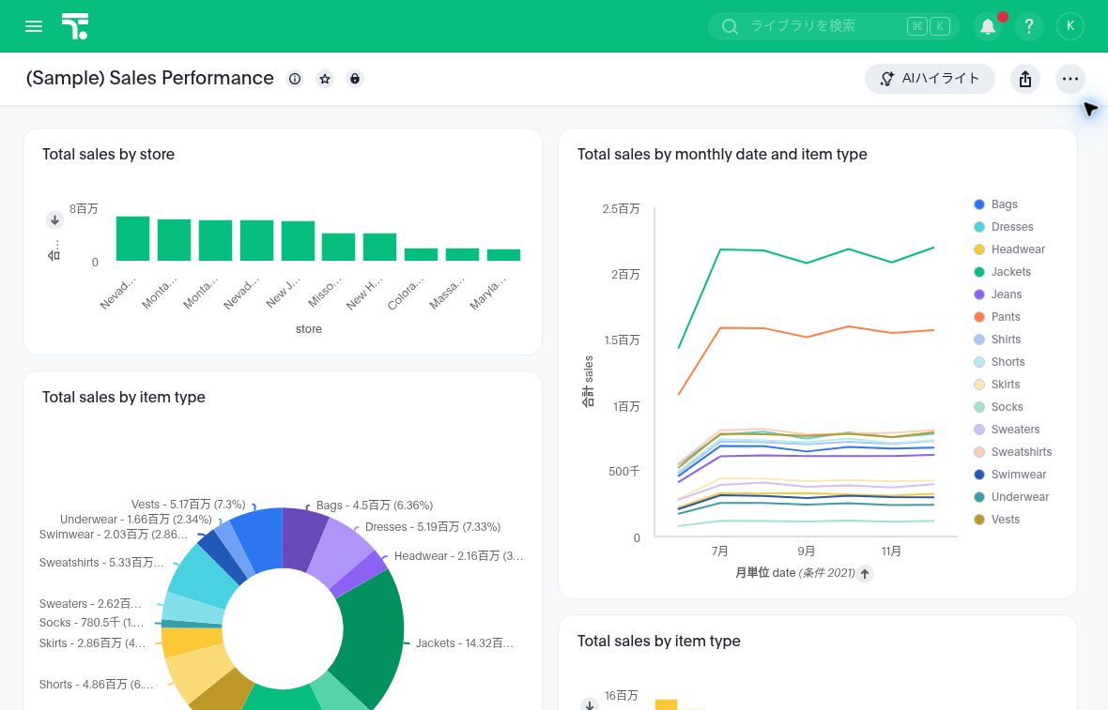The height and width of the screenshot is (710, 1108).
Task: Click the donut chart Total sales by item type title
Action: [124, 398]
